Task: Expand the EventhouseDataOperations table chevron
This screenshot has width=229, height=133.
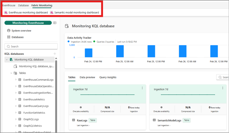Action: tap(16, 86)
